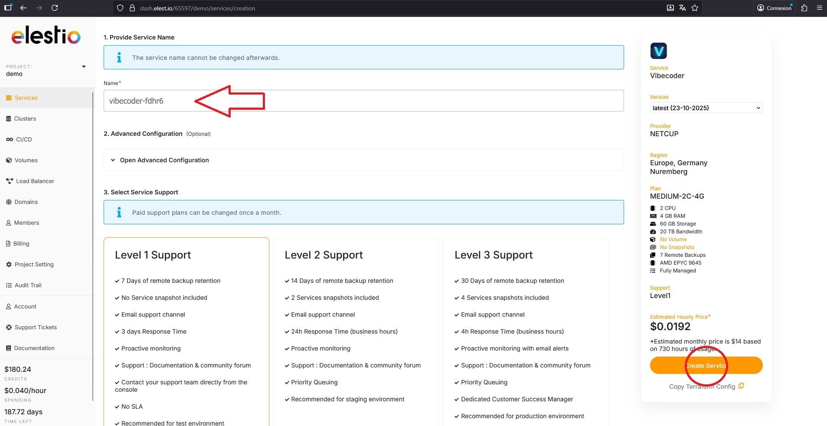The height and width of the screenshot is (426, 827).
Task: Click the Vibecoder service icon
Action: click(658, 51)
